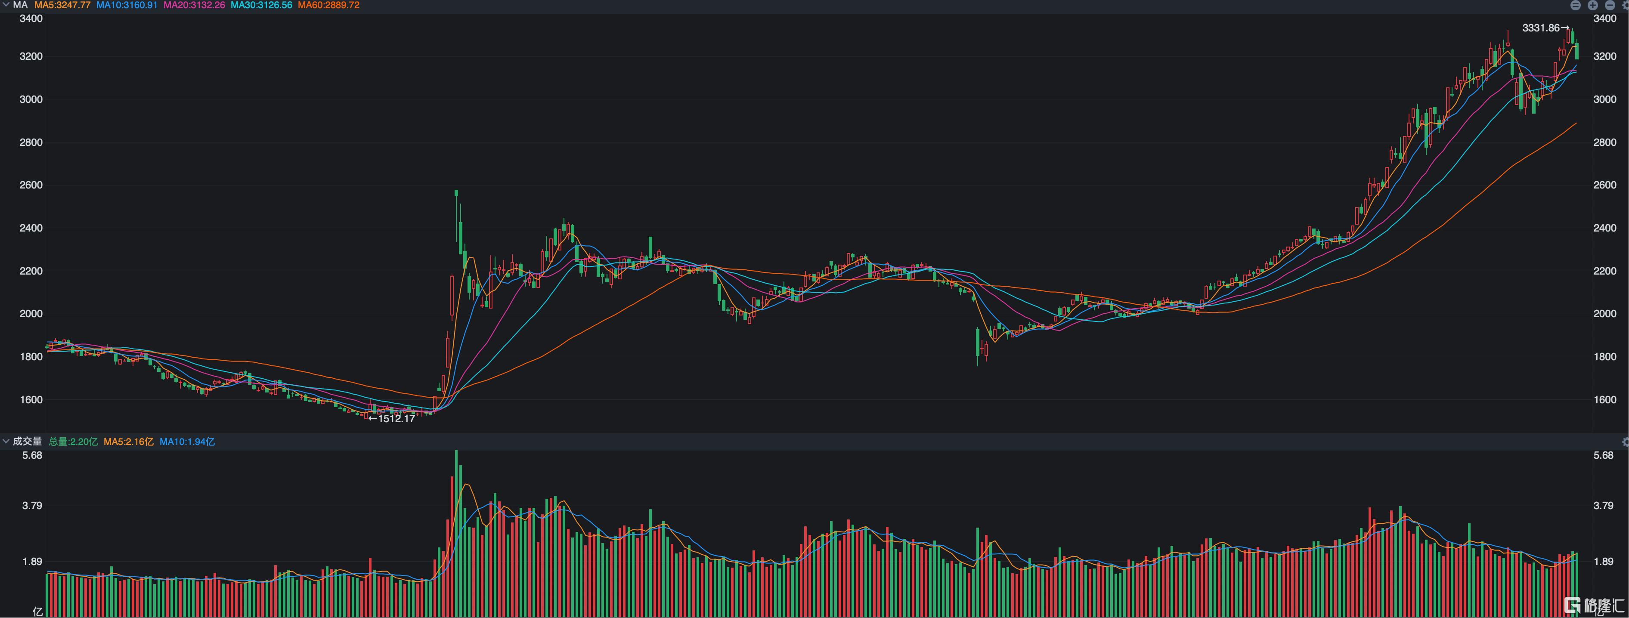Toggle the MA5:3247.77 line label
The height and width of the screenshot is (618, 1629).
click(62, 5)
